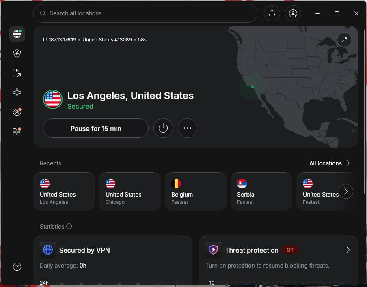Screen dimensions: 367x287
Task: Open help question mark icon
Action: click(x=17, y=267)
